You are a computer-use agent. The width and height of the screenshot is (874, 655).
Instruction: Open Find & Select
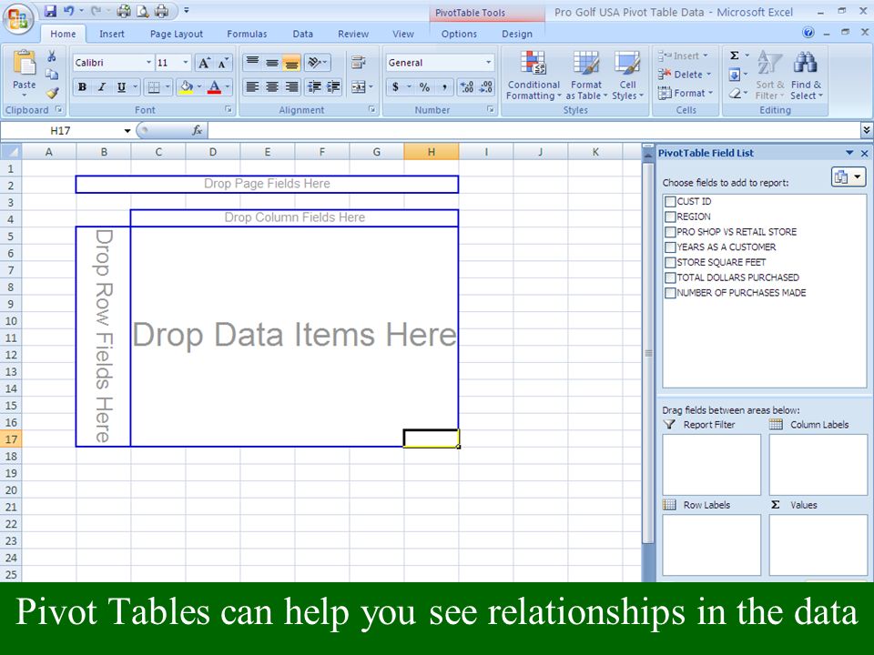(806, 76)
